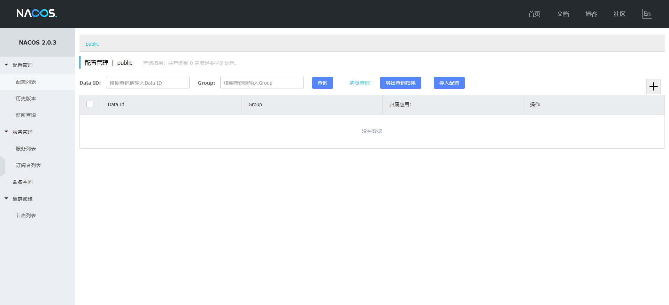Toggle the select-all checkbox in table header
The image size is (669, 305).
[90, 104]
